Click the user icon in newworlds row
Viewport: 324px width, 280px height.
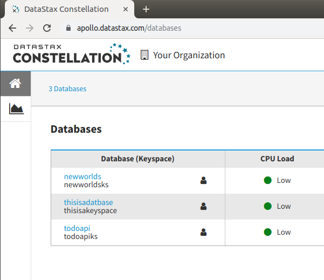203,180
